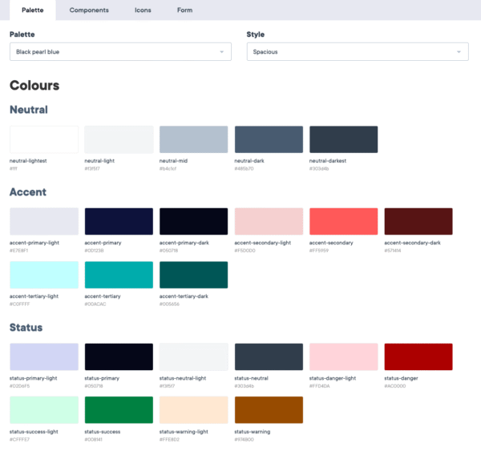This screenshot has height=459, width=481.
Task: Click the Palette dropdown chevron arrow
Action: tap(221, 52)
